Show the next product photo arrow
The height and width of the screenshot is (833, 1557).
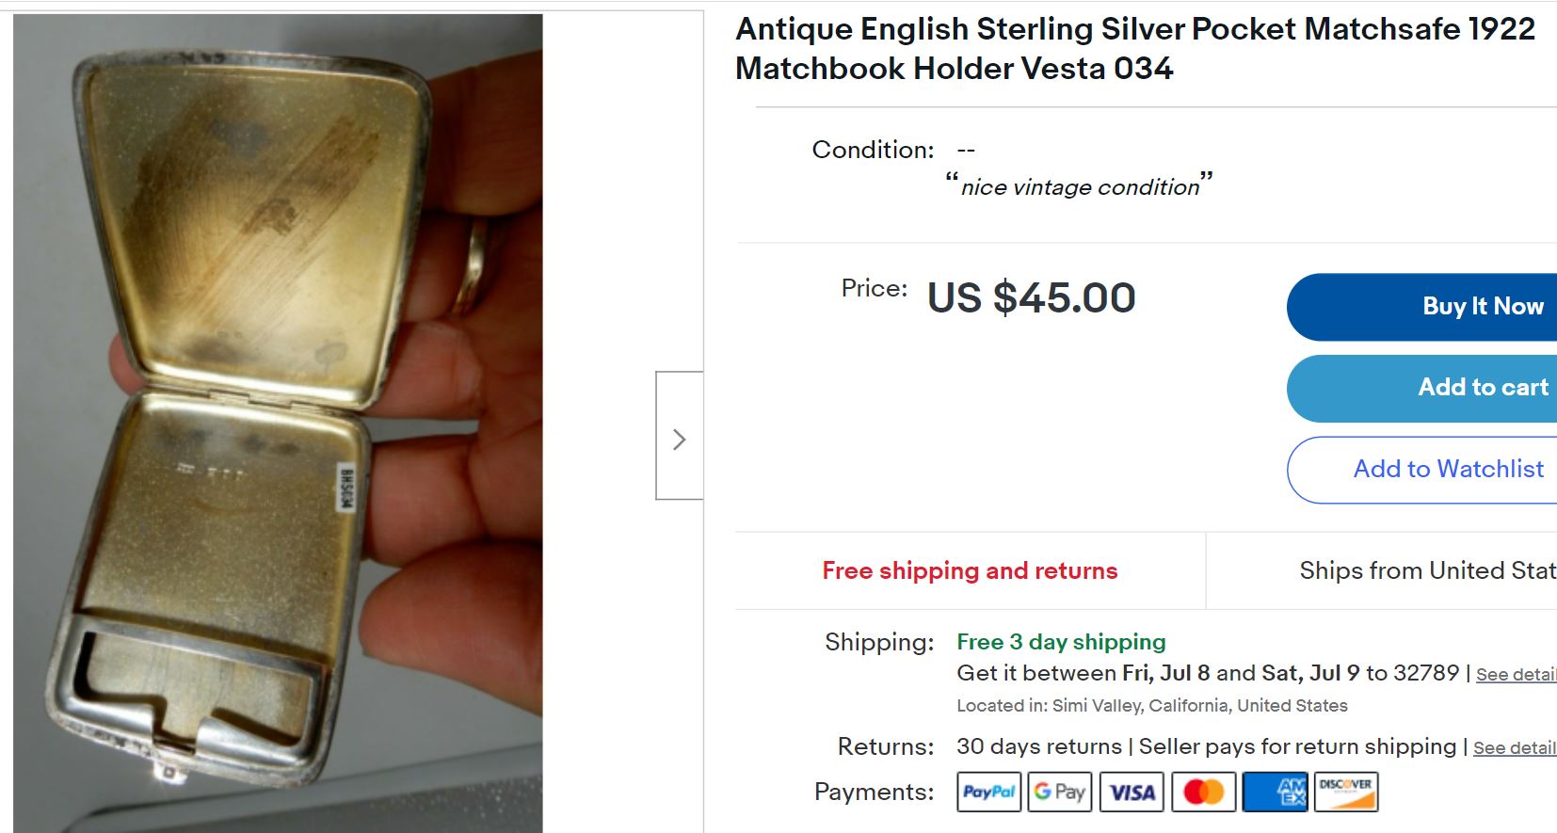click(679, 439)
